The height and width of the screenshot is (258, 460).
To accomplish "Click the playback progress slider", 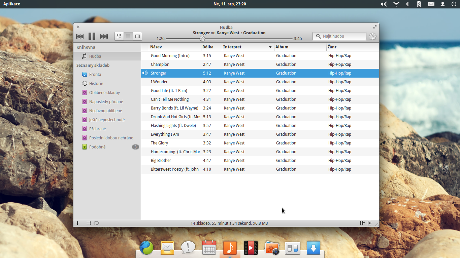I will coord(202,38).
